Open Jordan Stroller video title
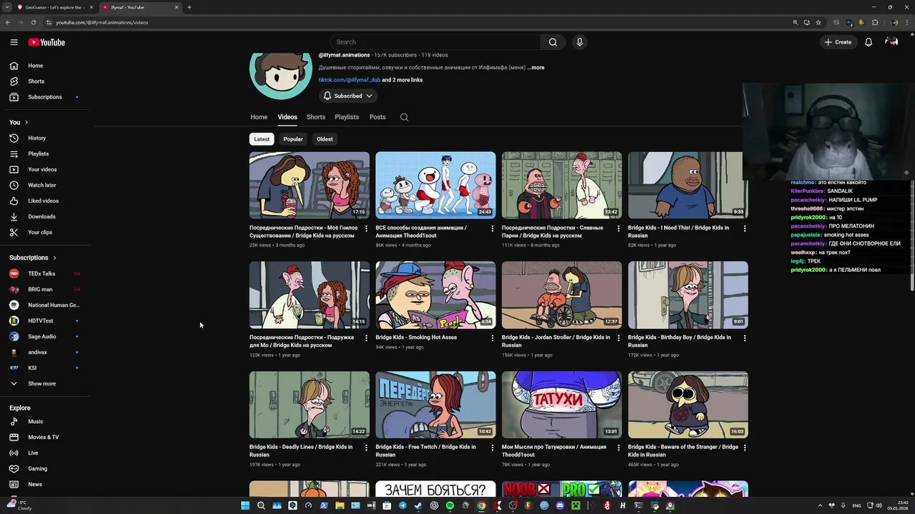 point(555,341)
